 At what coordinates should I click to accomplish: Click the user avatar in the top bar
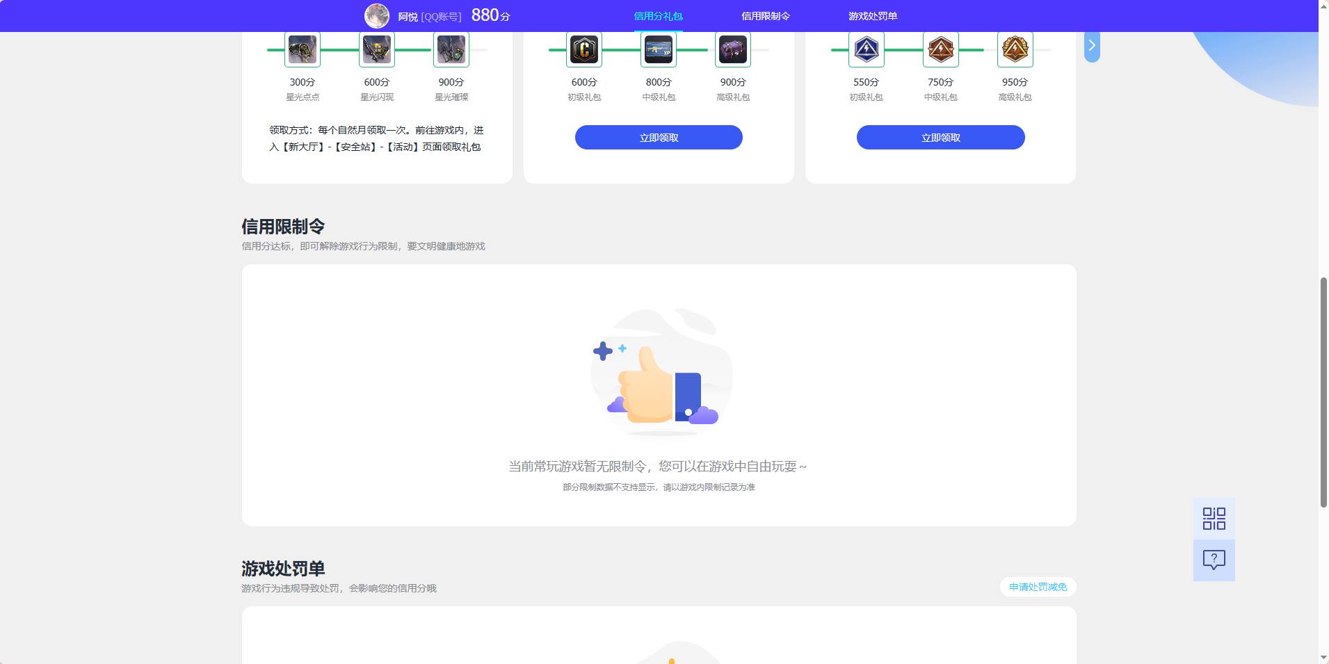point(377,15)
